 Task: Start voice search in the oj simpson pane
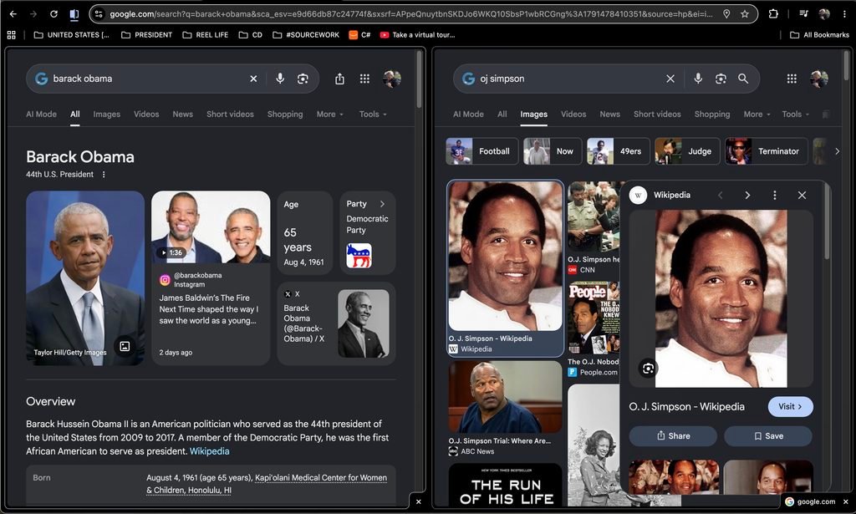tap(698, 79)
